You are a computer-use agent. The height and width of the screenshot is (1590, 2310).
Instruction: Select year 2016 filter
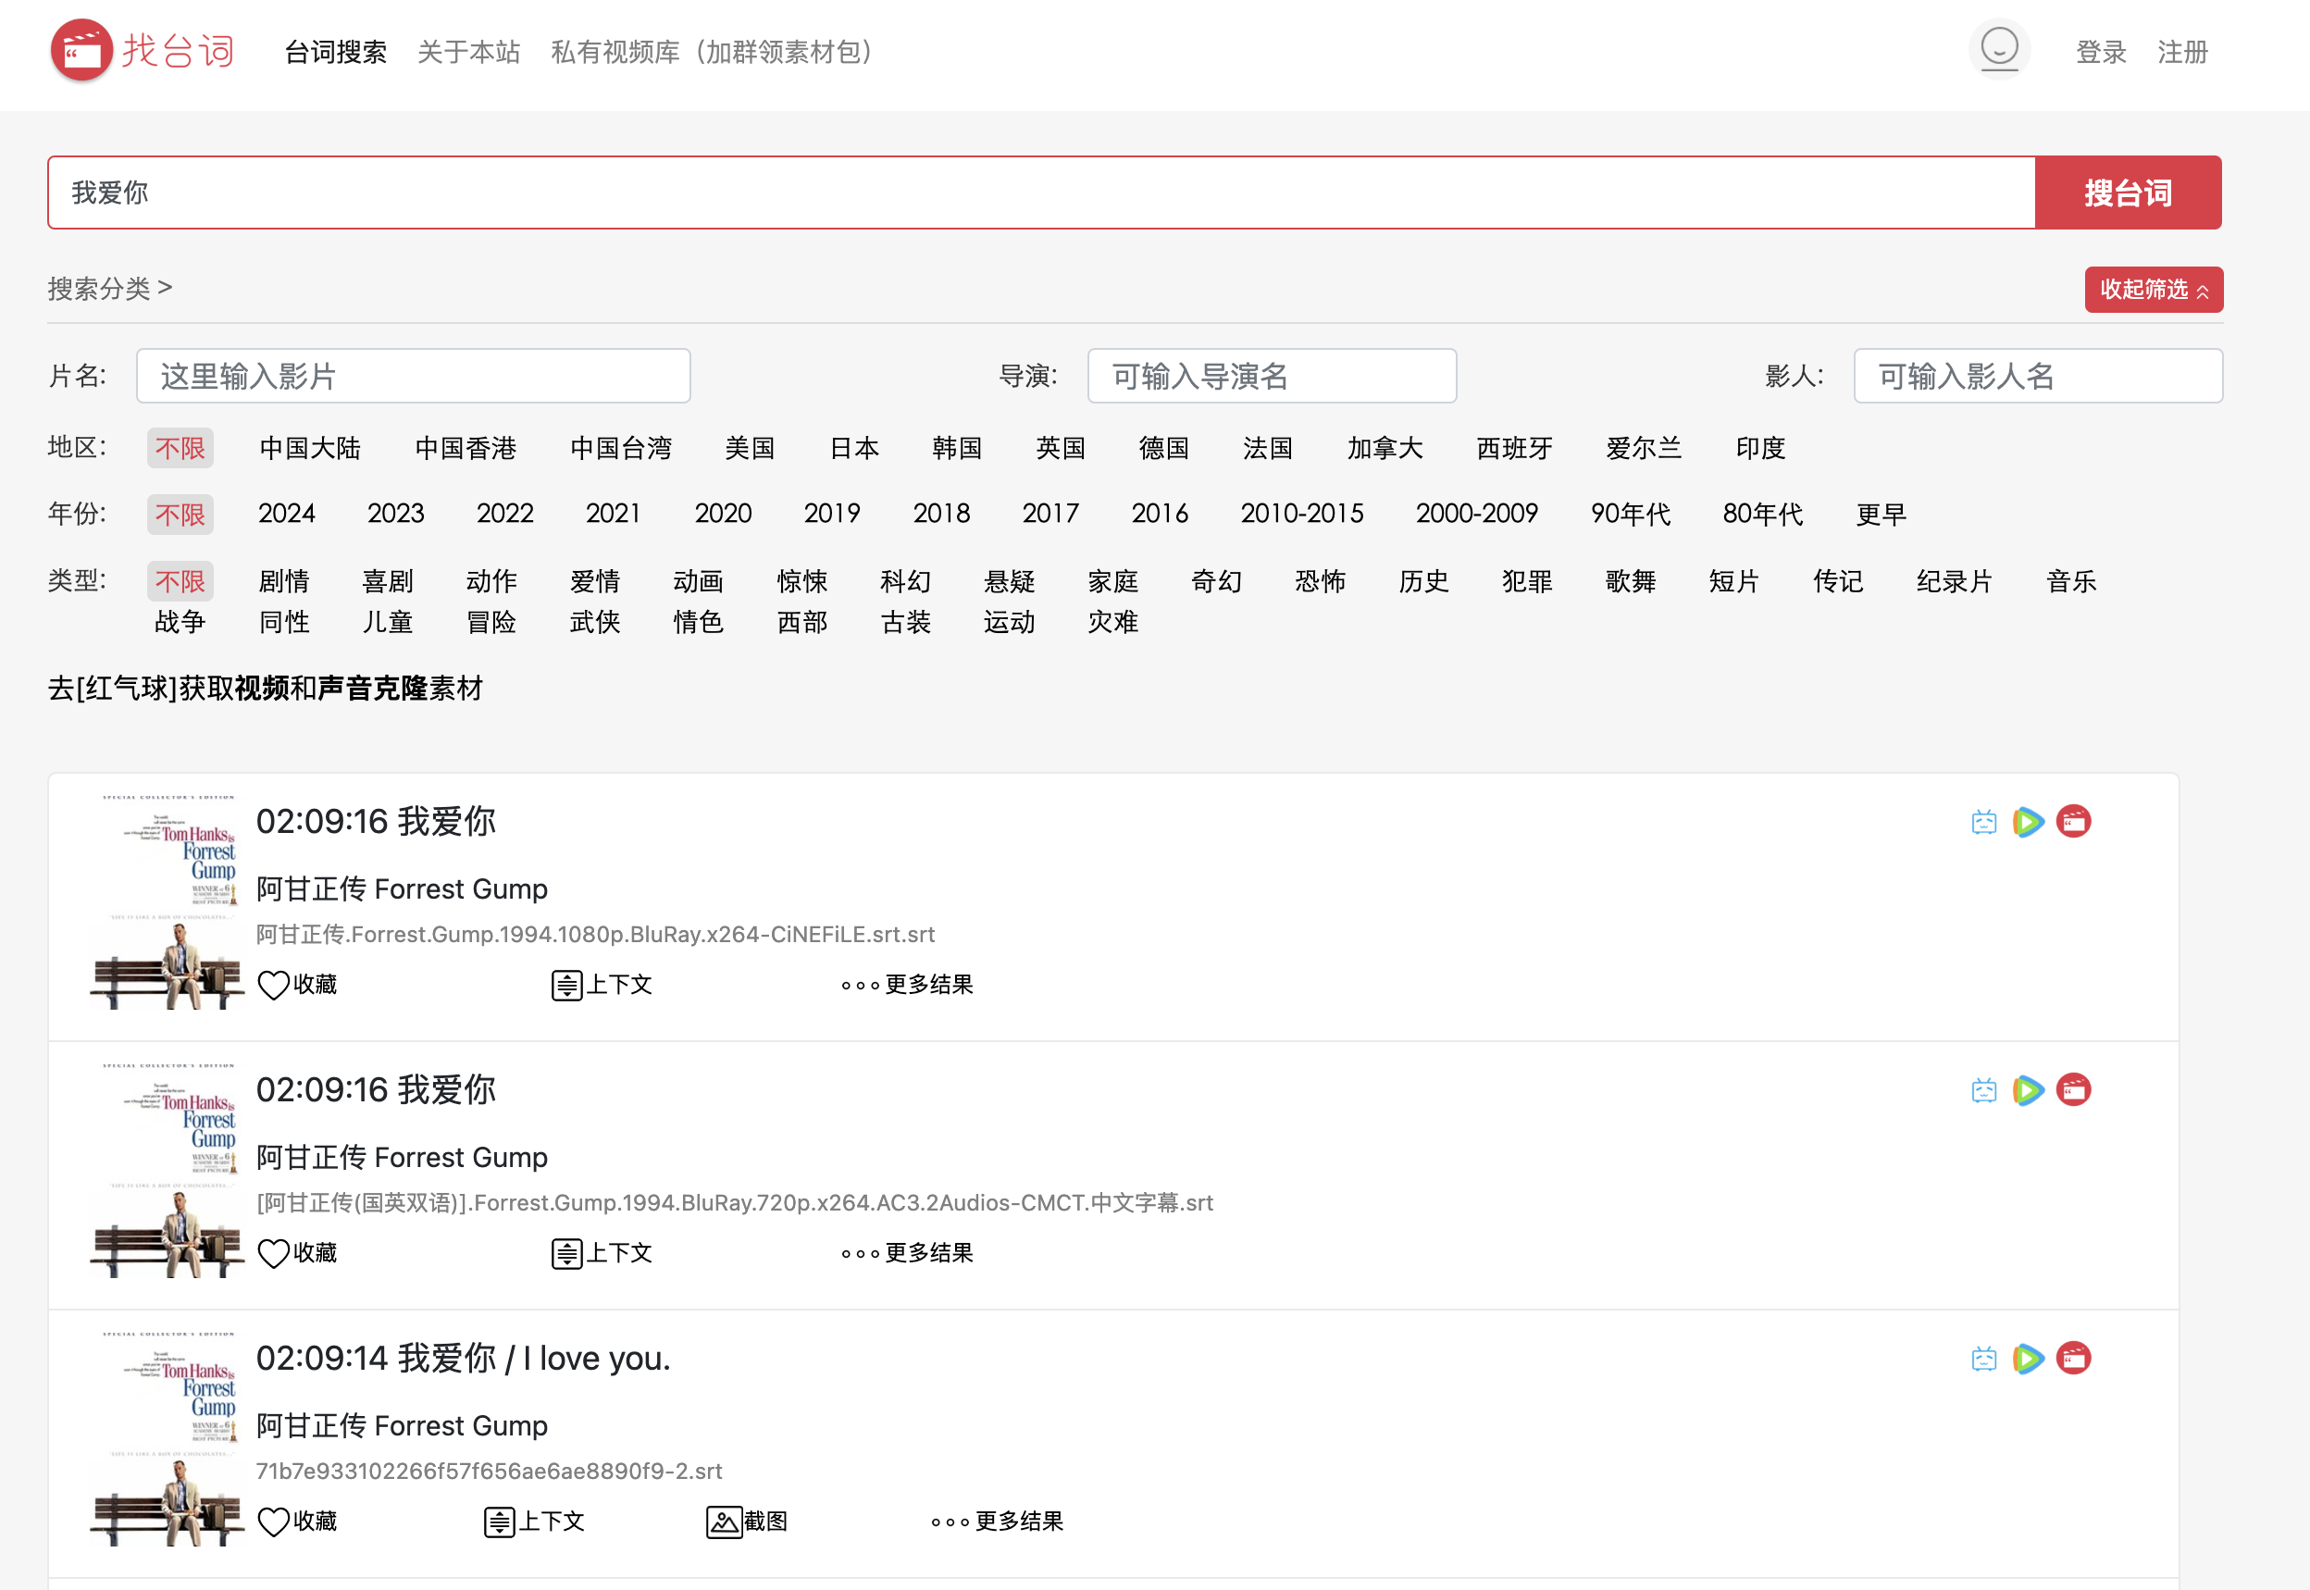tap(1161, 514)
